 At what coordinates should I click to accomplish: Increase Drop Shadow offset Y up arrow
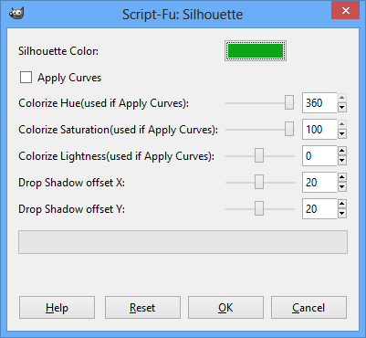click(342, 204)
